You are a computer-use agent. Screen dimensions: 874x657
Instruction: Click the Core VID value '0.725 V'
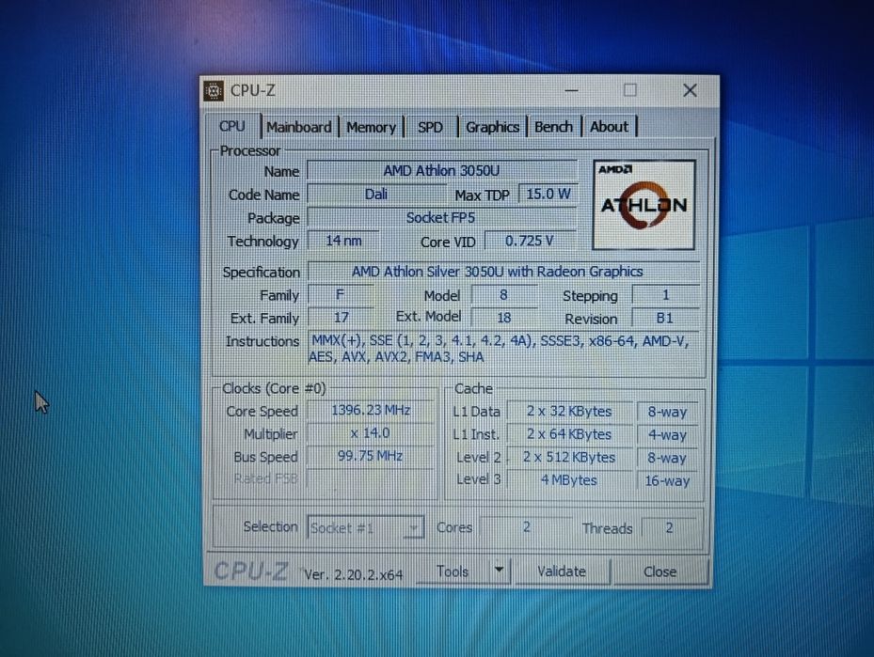click(530, 241)
